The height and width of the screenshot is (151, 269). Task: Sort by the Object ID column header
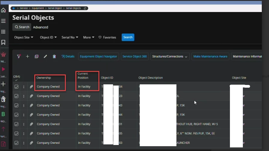coord(107,78)
